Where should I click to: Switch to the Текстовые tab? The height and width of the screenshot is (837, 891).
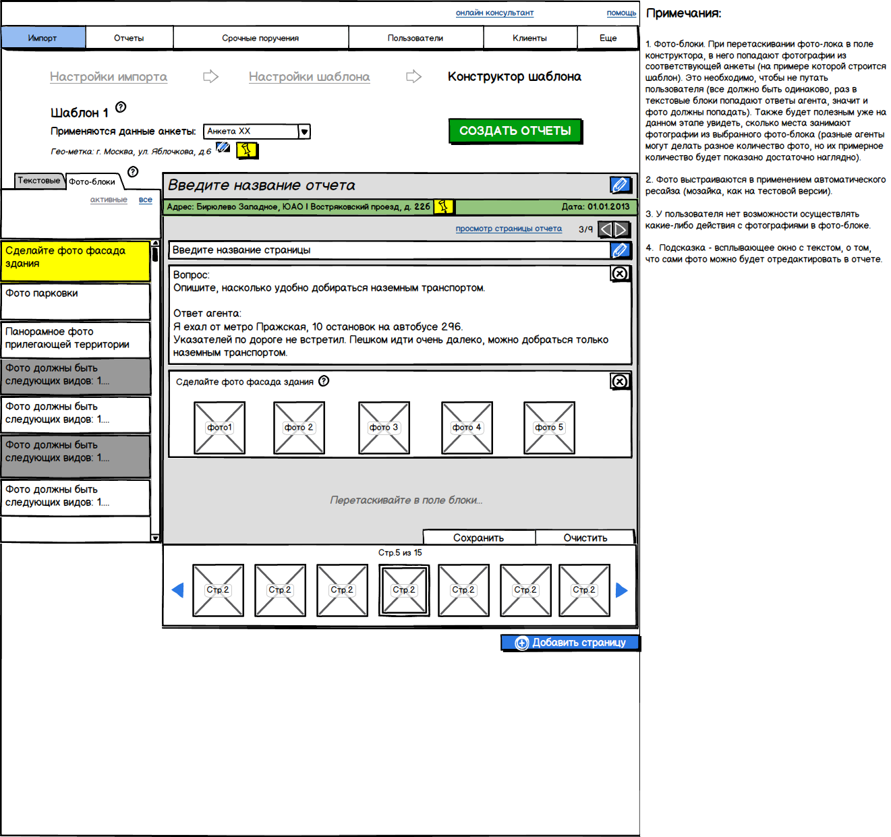(39, 181)
